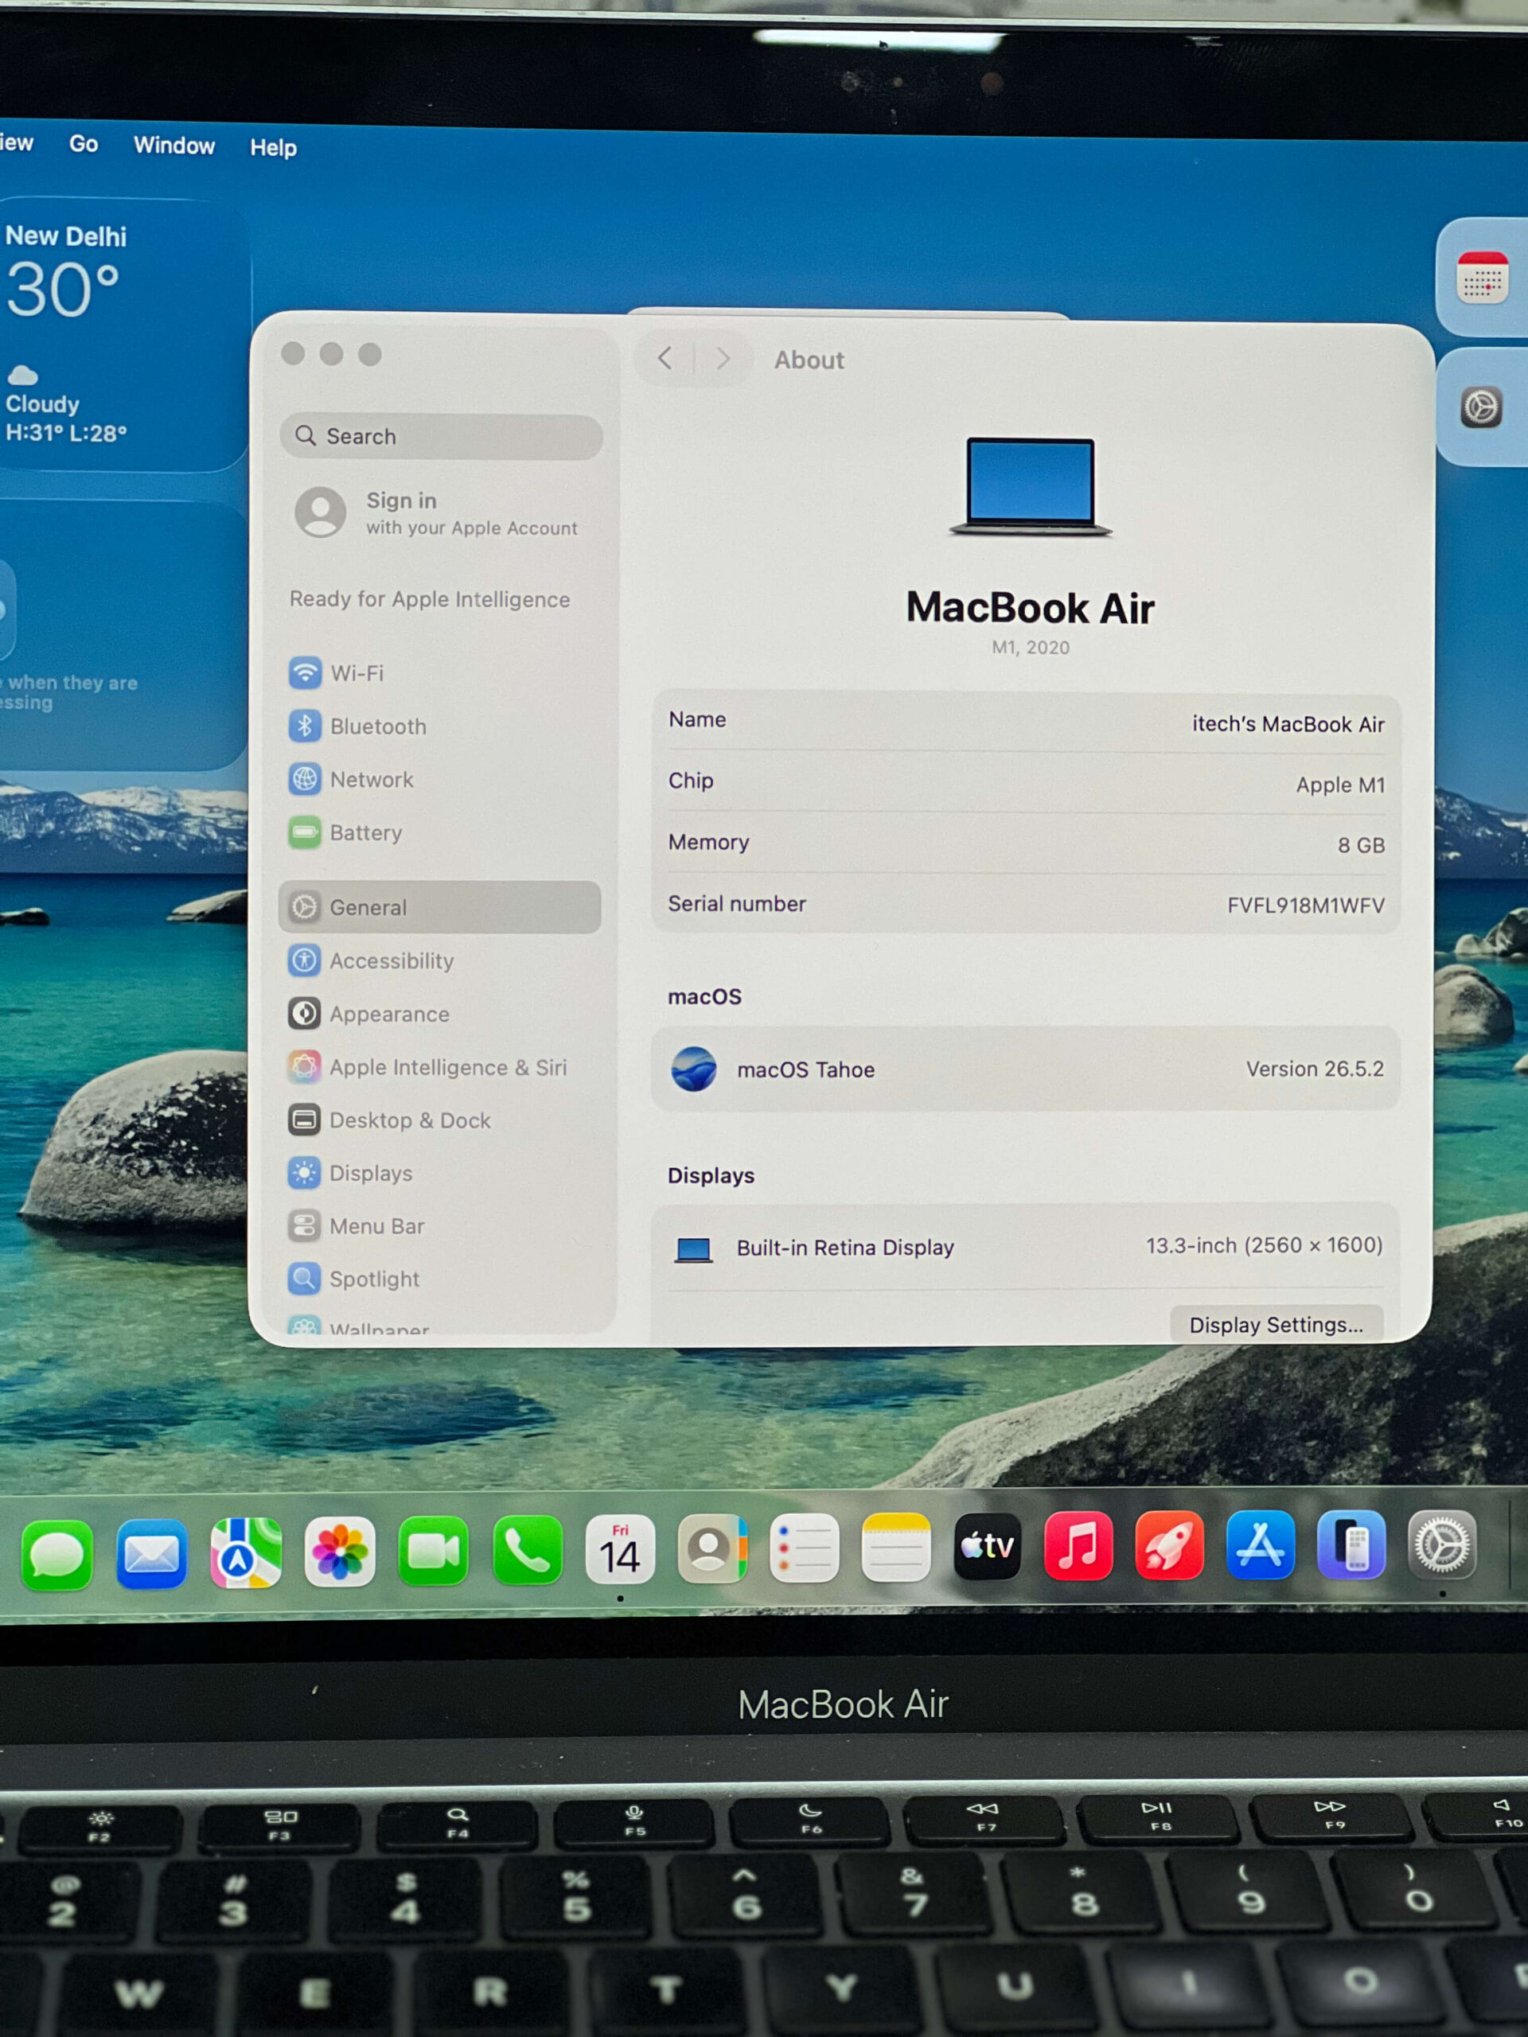Open Network settings pane
This screenshot has width=1528, height=2037.
coord(440,780)
